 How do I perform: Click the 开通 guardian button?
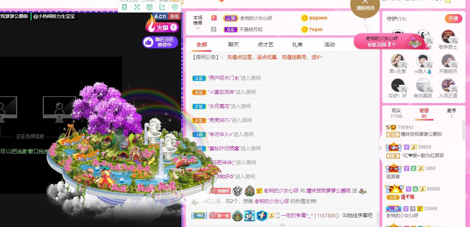[453, 18]
